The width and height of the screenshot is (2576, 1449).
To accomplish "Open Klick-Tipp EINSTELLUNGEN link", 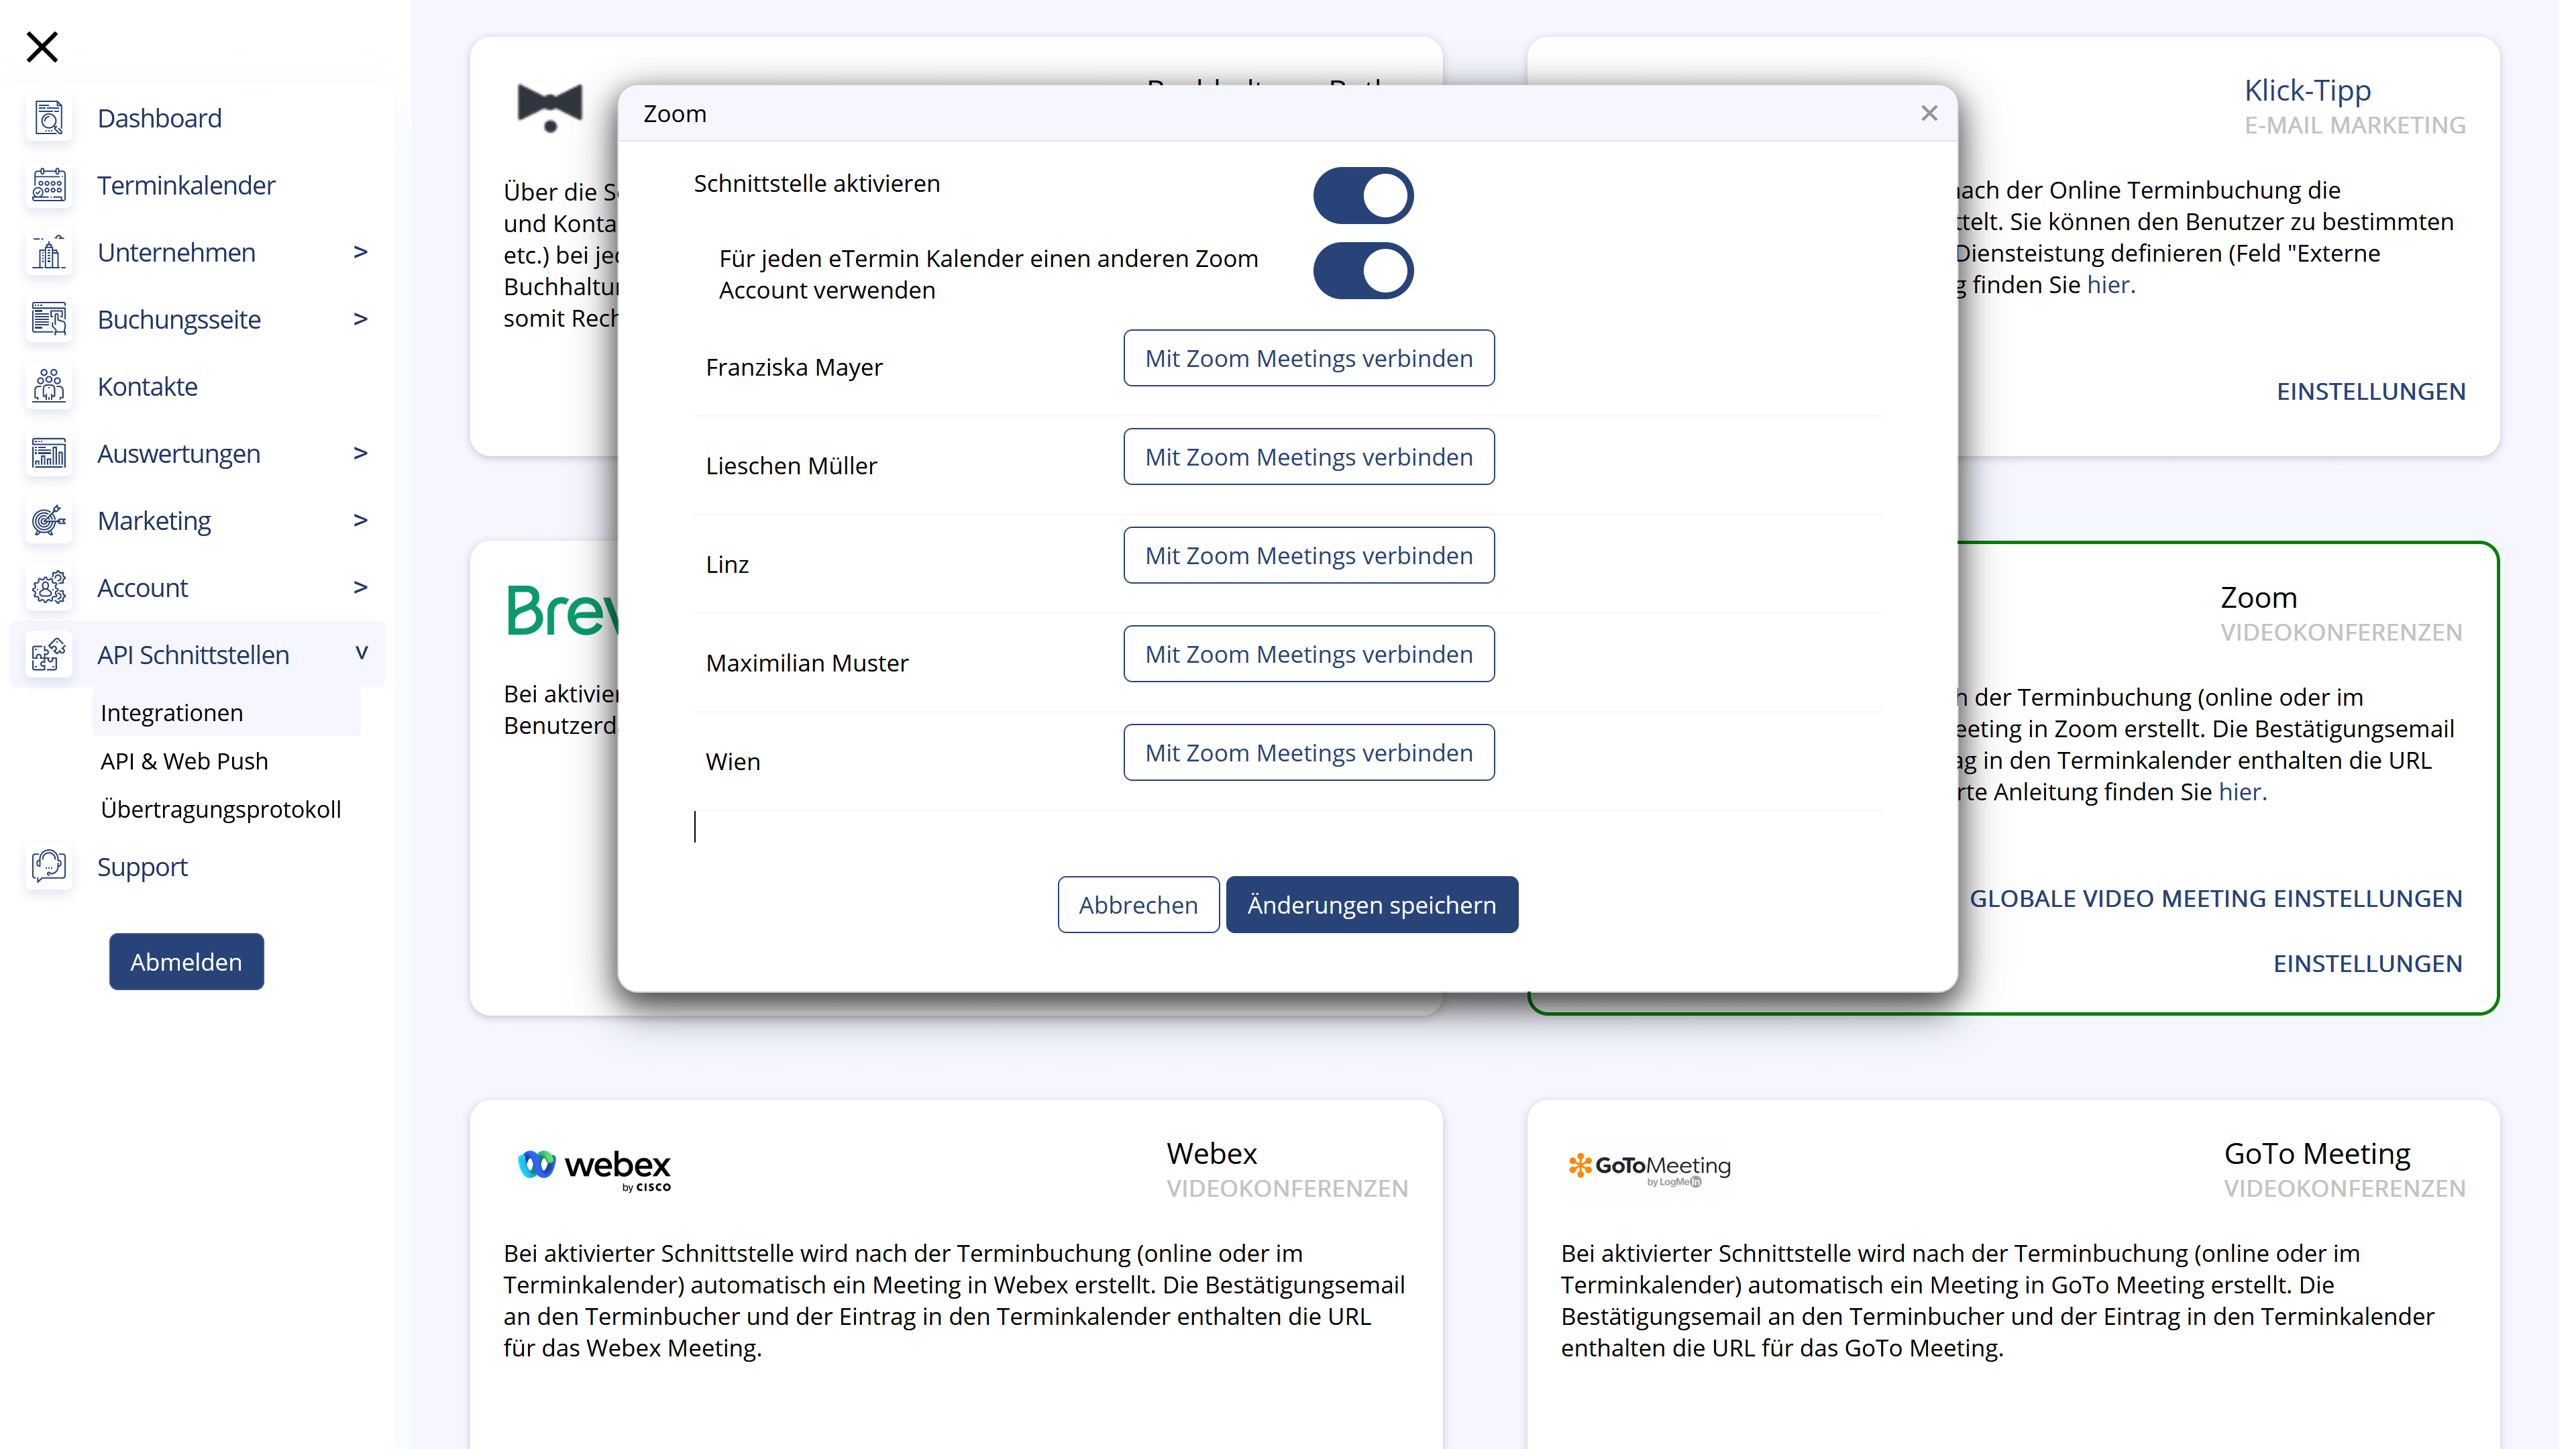I will click(2370, 391).
